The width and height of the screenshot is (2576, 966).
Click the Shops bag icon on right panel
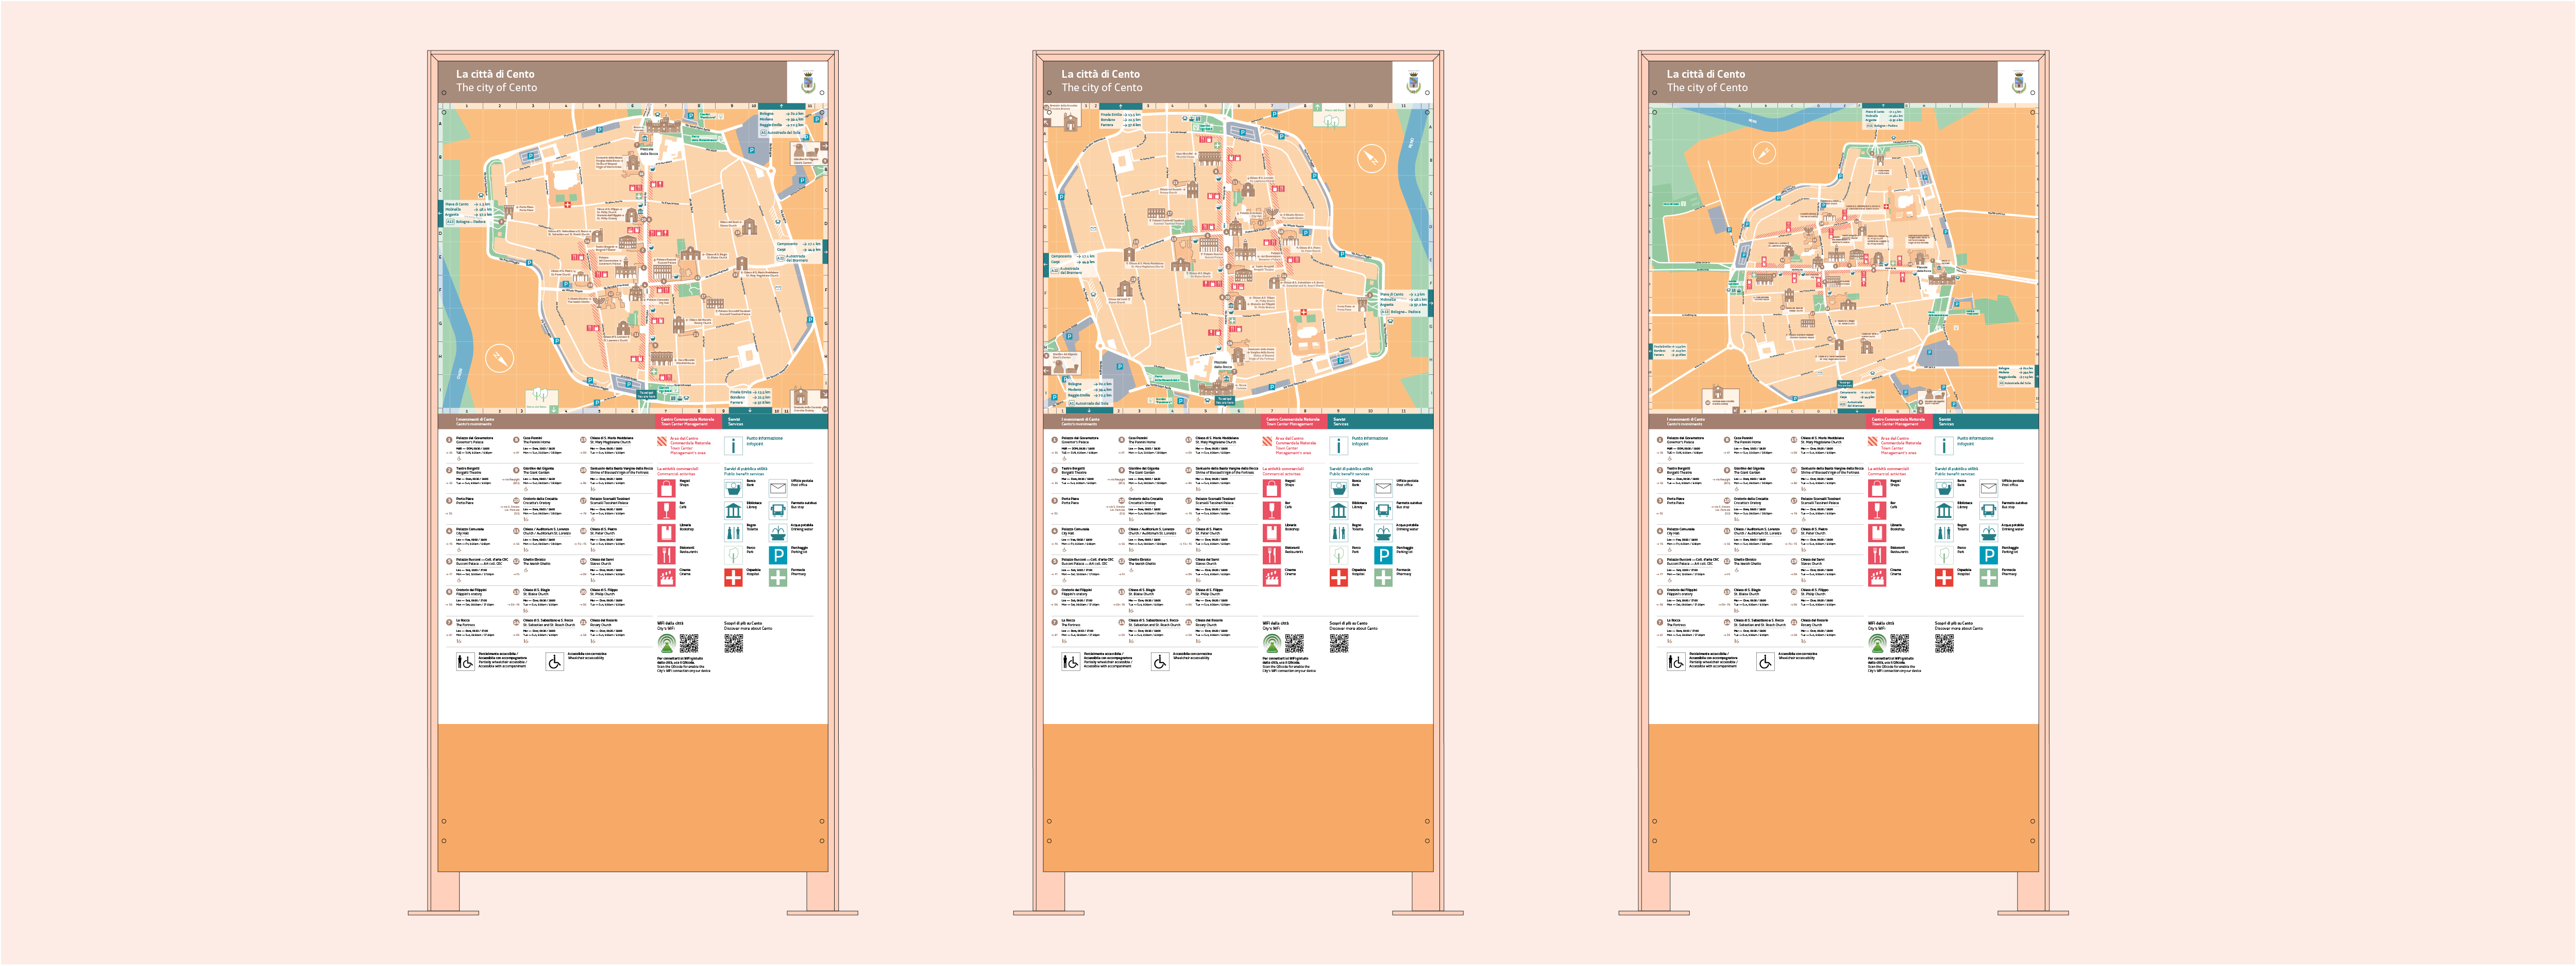point(1877,488)
